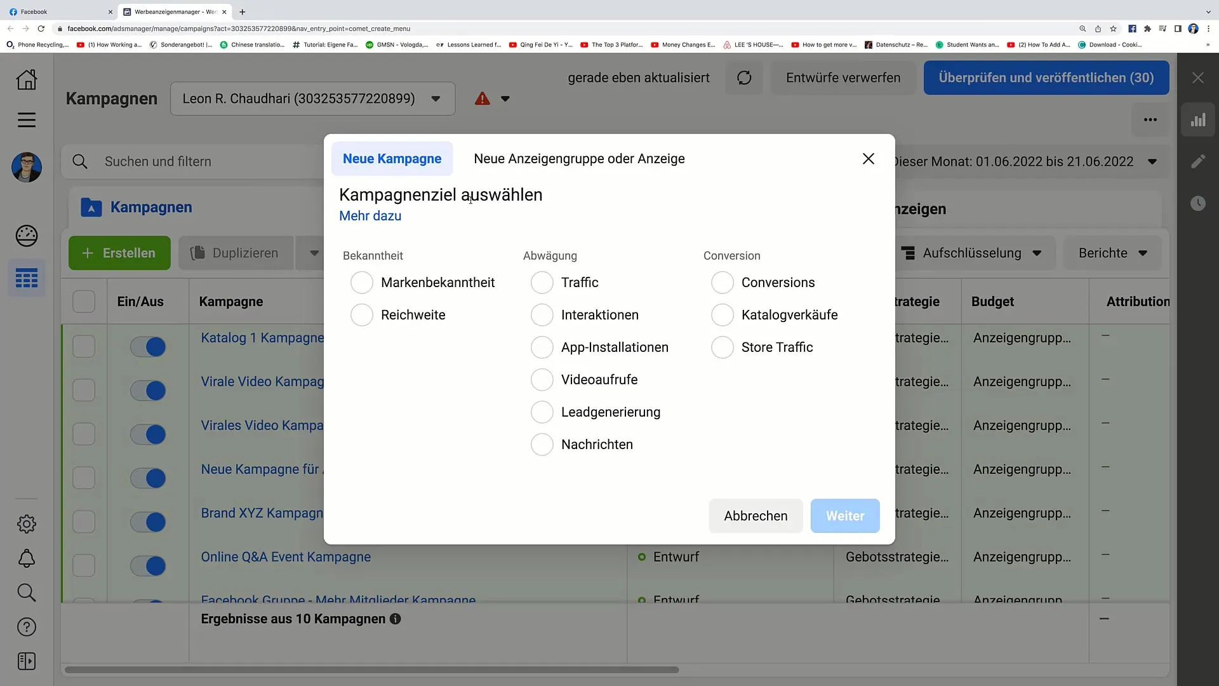
Task: Click the Mehr dazu link
Action: tap(370, 216)
